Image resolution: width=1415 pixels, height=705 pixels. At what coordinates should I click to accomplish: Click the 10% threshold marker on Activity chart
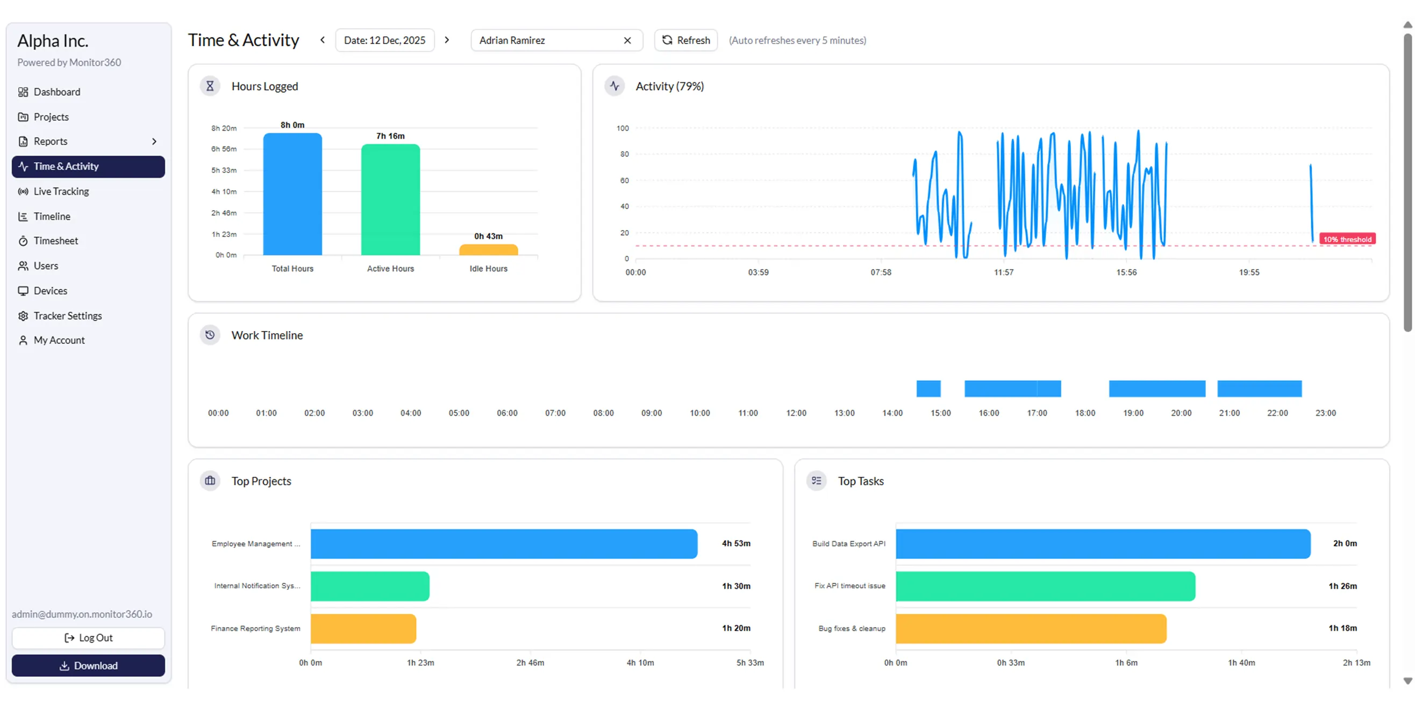pos(1347,239)
